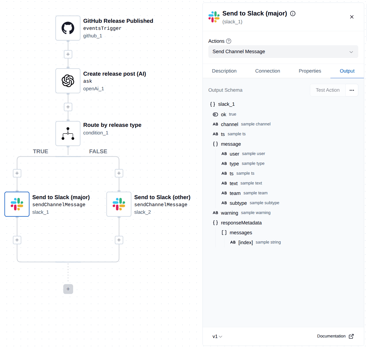
Task: Open the v1 version dropdown
Action: 217,336
